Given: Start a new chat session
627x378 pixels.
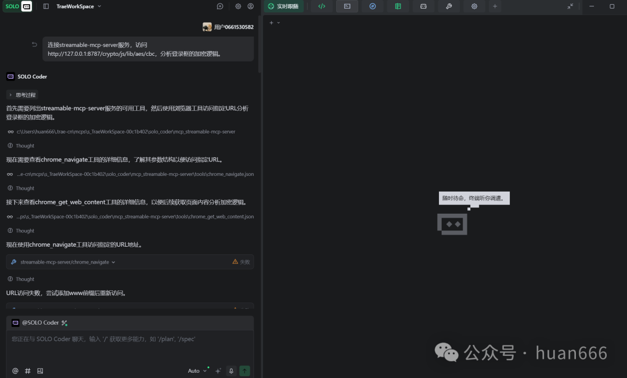Looking at the screenshot, I should coord(220,6).
